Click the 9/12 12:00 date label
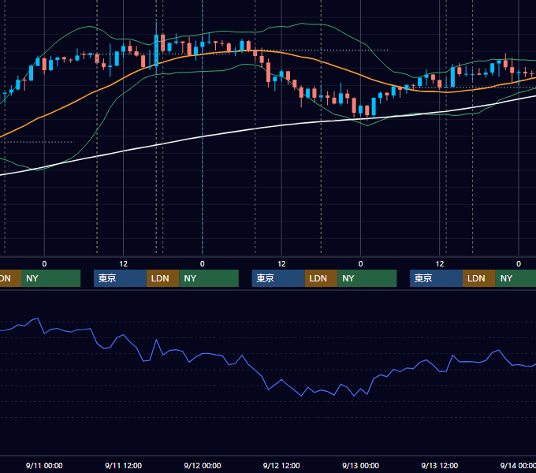536x473 pixels. coord(281,465)
